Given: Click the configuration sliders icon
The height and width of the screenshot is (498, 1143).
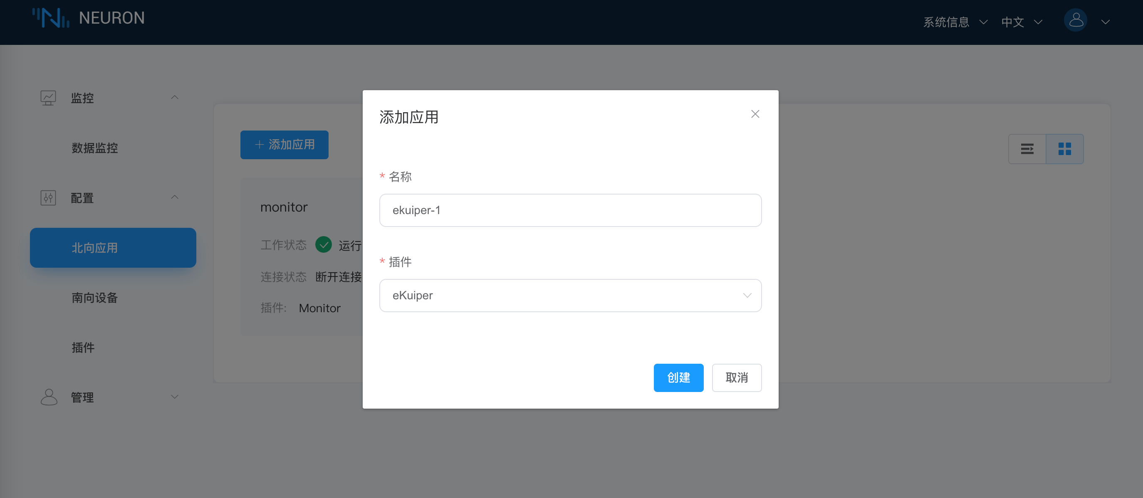Looking at the screenshot, I should click(48, 198).
